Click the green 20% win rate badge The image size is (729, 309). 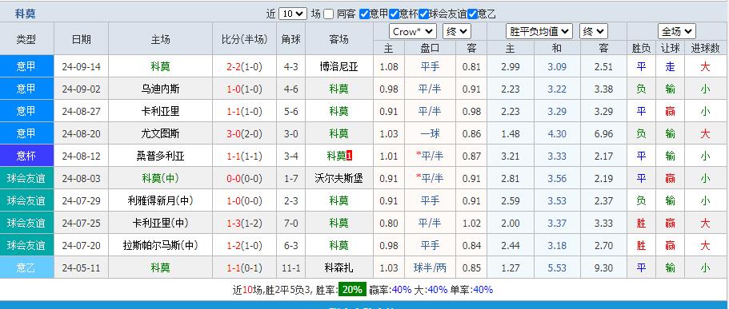352,290
